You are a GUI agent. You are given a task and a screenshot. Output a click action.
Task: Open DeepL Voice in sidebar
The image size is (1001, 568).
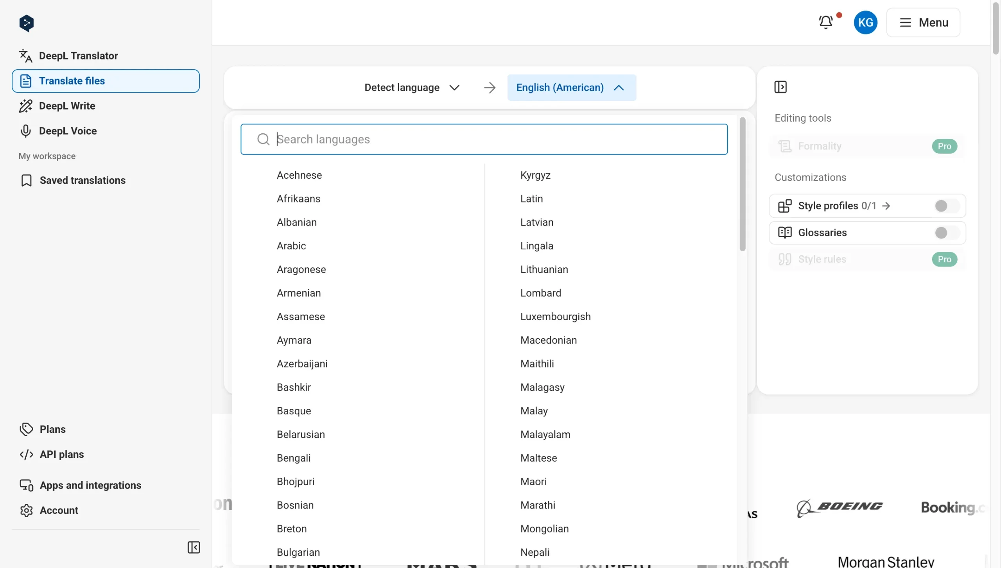pos(106,131)
